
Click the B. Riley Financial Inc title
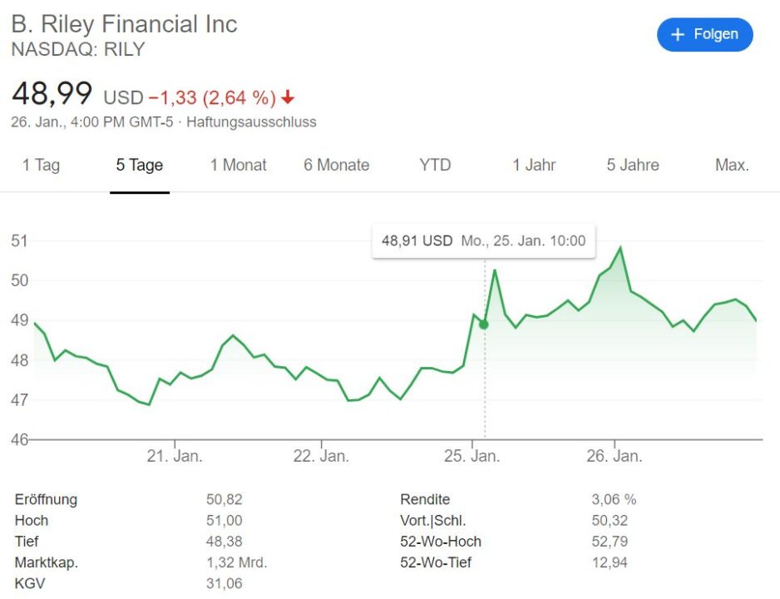[x=124, y=24]
